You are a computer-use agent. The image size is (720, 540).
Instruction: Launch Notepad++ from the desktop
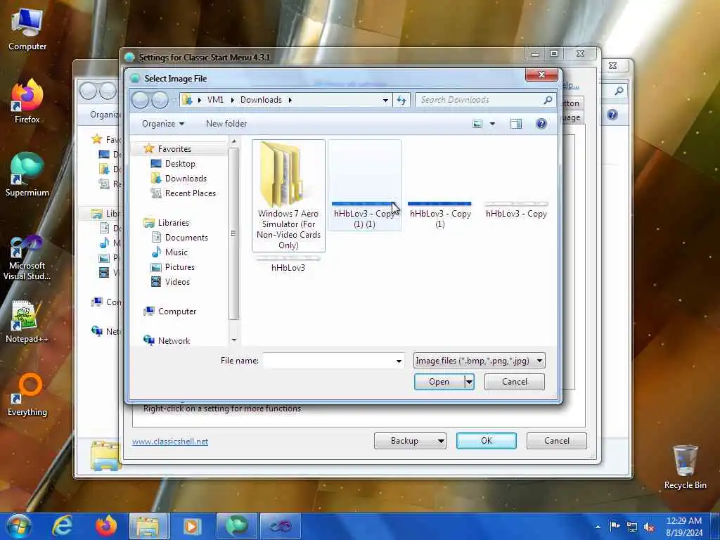(27, 321)
